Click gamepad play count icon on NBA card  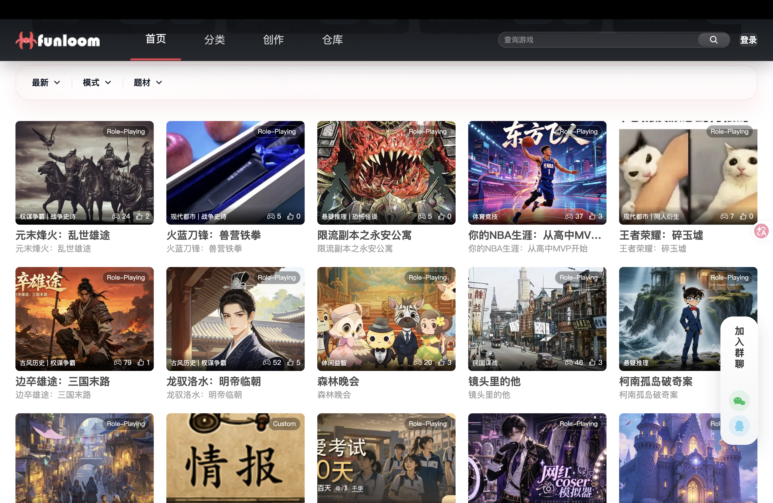pos(569,216)
